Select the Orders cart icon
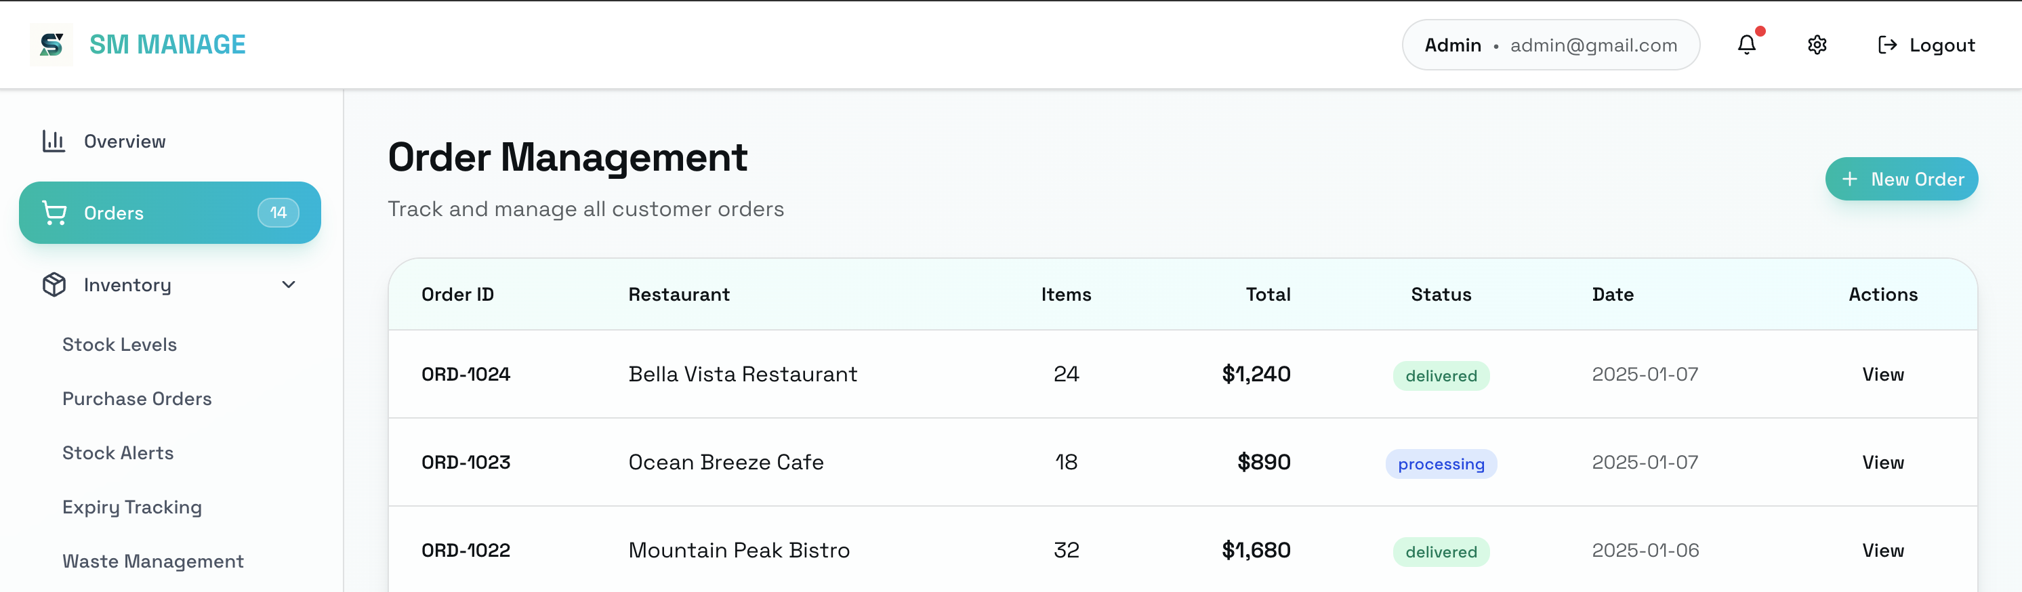This screenshot has width=2022, height=592. [54, 212]
